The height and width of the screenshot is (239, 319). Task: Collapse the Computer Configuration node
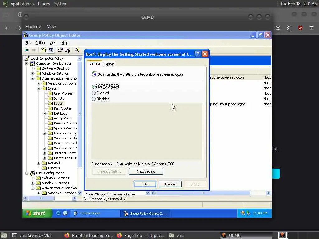[27, 63]
